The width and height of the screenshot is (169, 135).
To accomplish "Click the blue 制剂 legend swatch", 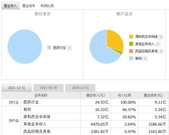I will click(x=131, y=58).
